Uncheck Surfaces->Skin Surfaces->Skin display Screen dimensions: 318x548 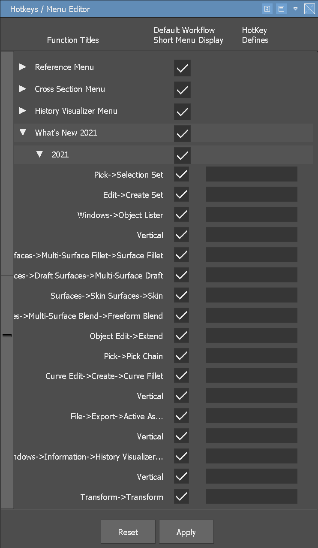tap(181, 295)
